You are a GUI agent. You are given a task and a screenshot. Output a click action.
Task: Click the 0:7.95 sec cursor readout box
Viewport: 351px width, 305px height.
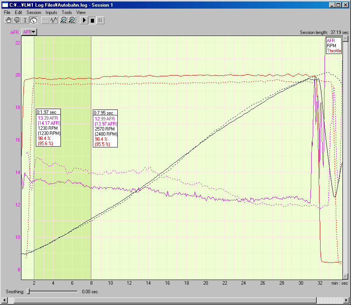[105, 128]
